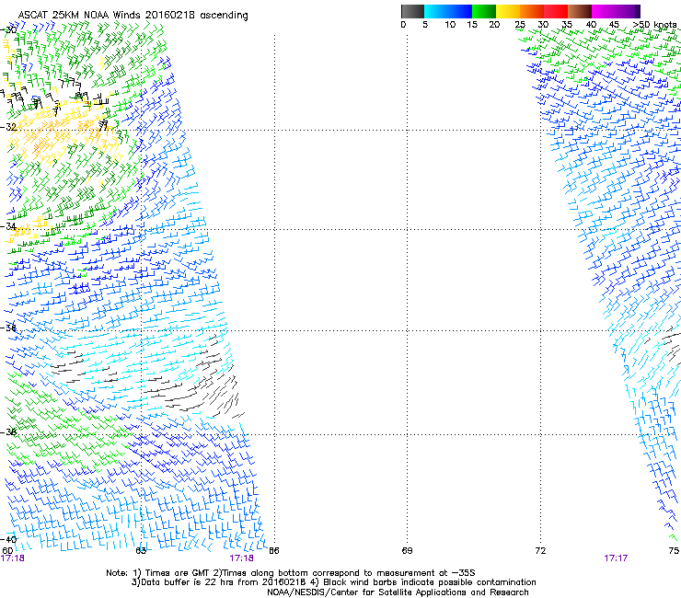Click the '75' longitude axis label
The height and width of the screenshot is (598, 681).
tap(674, 551)
